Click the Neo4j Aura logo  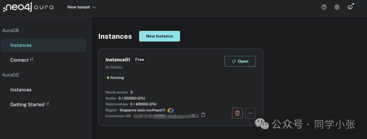point(28,7)
